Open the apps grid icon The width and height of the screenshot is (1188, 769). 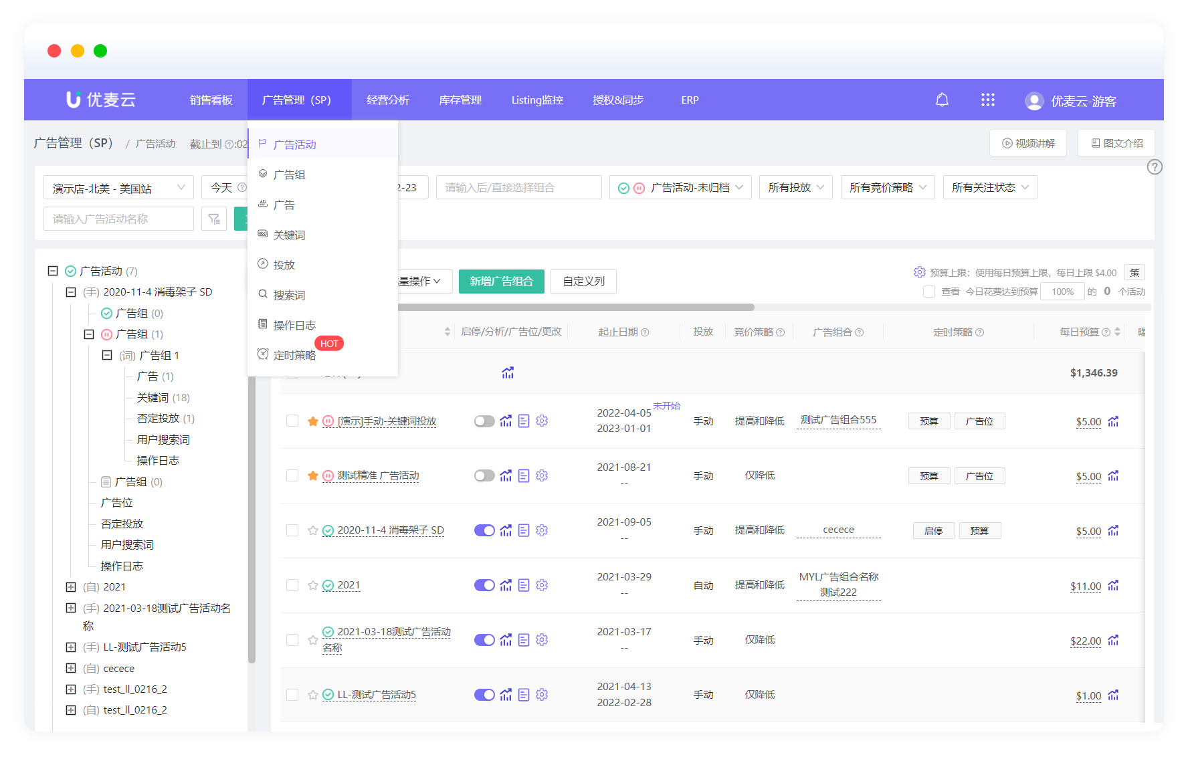coord(987,100)
